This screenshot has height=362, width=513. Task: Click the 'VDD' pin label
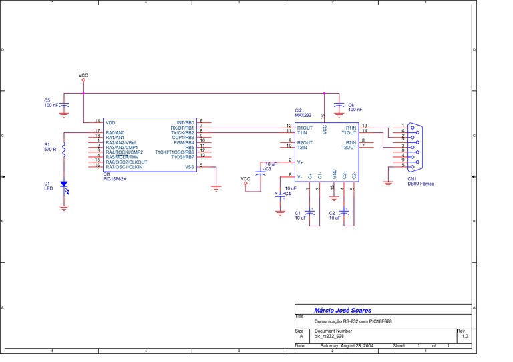(x=110, y=123)
